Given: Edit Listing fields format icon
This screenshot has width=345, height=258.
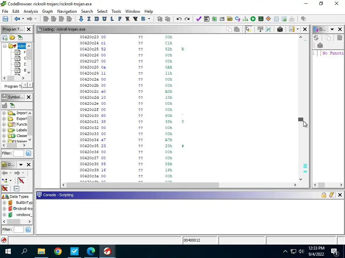Looking at the screenshot, I should tap(291, 29).
